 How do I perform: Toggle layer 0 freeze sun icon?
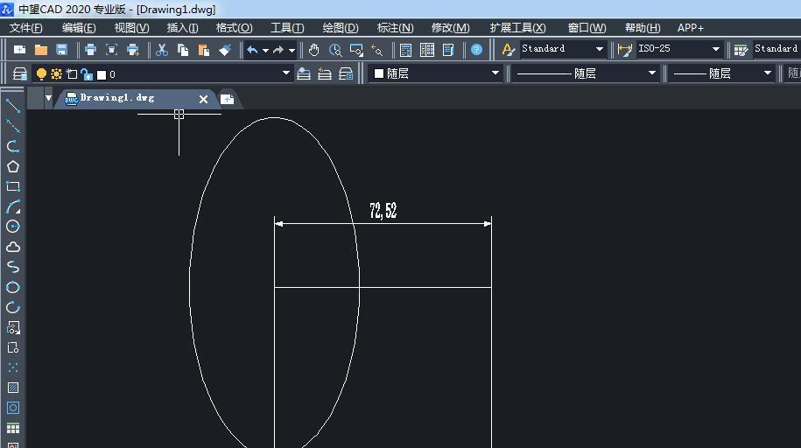[56, 74]
